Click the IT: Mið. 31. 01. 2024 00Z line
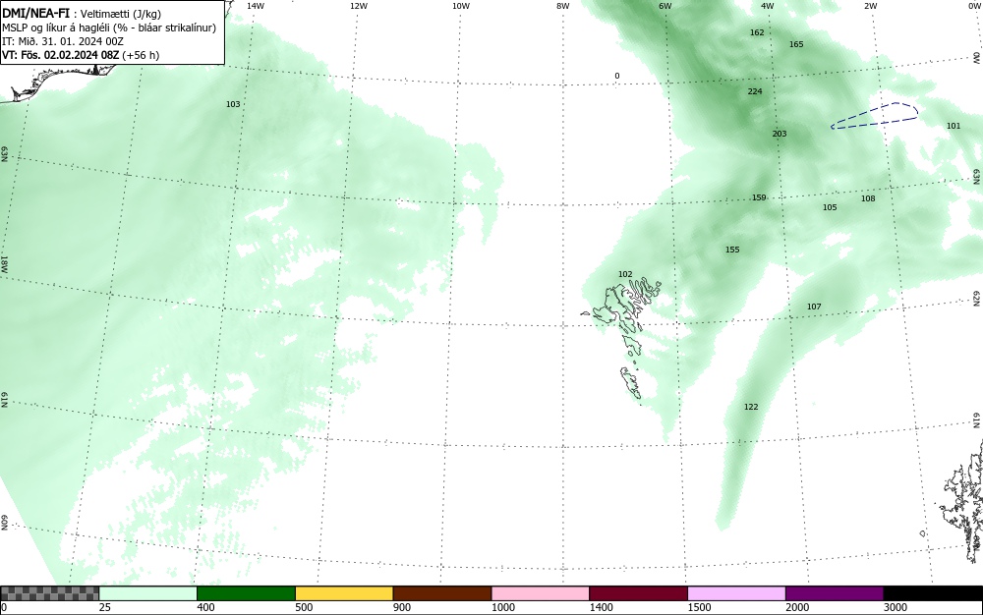 click(63, 41)
